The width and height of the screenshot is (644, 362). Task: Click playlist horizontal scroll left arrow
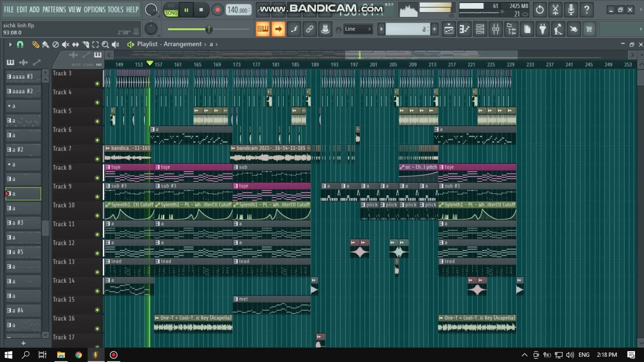[x=109, y=55]
